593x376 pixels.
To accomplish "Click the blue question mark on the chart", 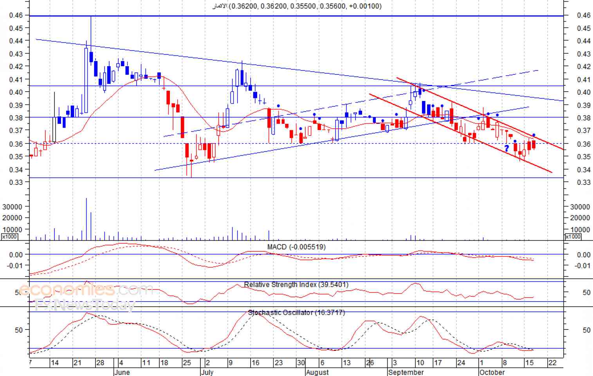I will point(506,148).
